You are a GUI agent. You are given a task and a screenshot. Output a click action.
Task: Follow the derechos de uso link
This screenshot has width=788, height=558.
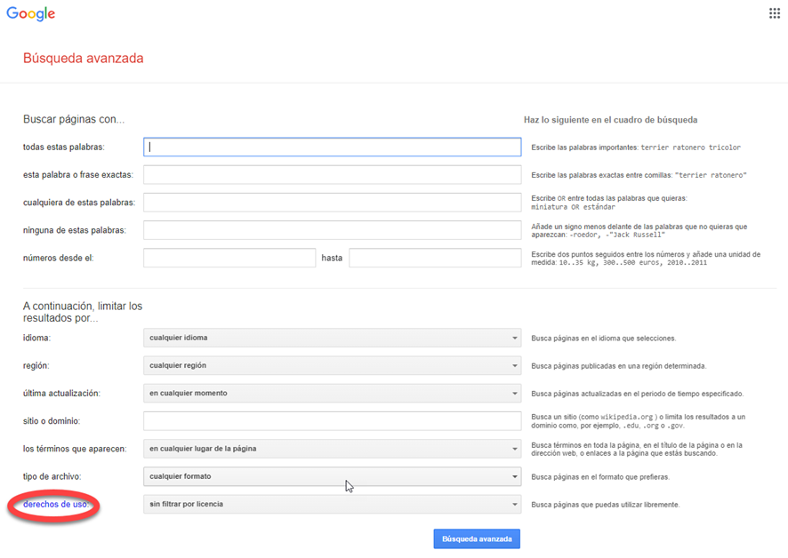(55, 505)
